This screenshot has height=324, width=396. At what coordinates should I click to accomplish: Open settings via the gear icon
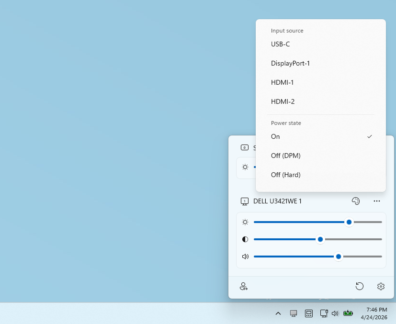(x=381, y=286)
